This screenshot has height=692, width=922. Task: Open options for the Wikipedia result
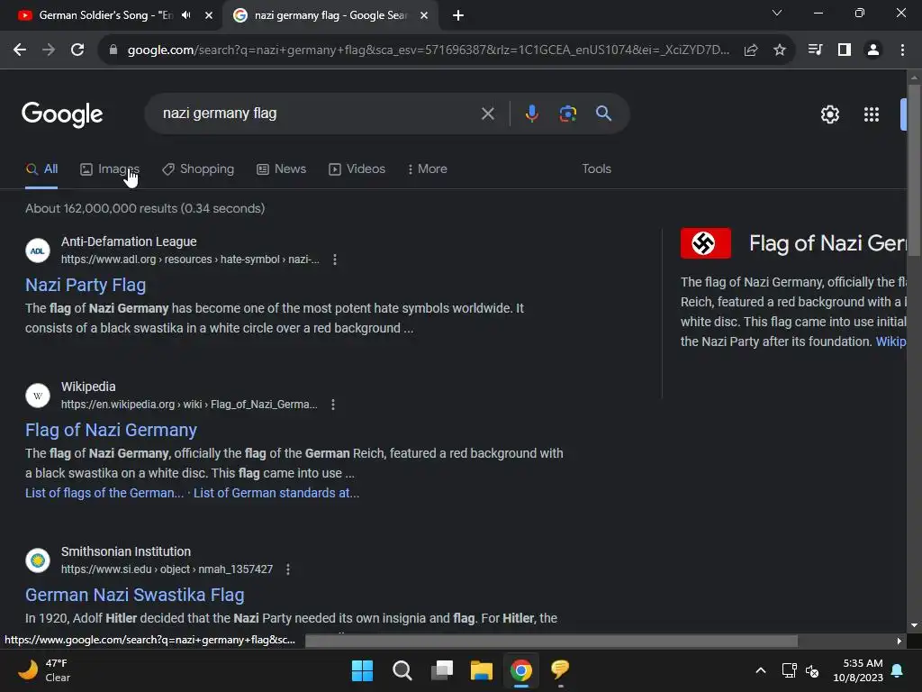click(333, 405)
